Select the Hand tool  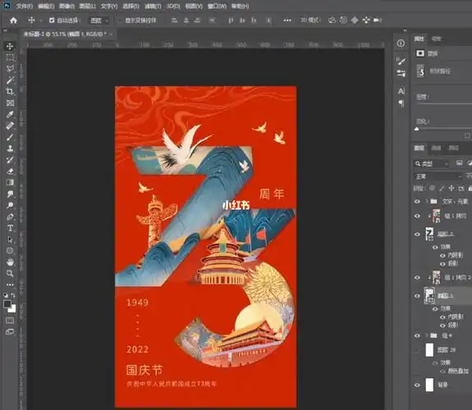tap(10, 262)
